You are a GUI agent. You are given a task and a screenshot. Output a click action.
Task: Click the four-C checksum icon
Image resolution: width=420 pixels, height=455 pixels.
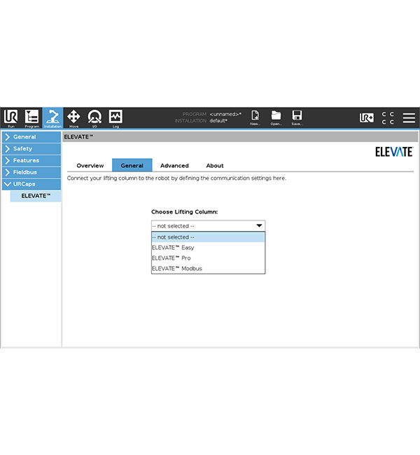point(388,118)
